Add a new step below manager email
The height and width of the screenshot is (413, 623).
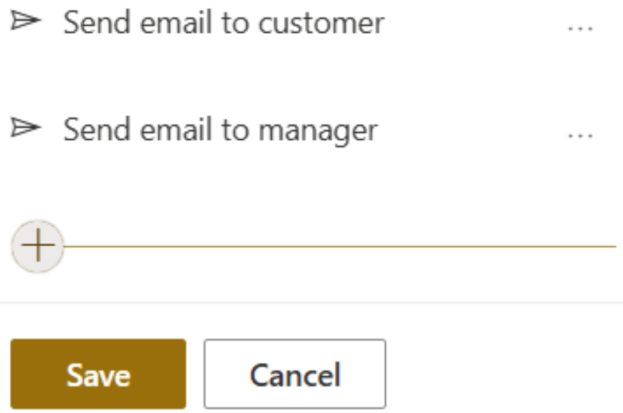[x=38, y=246]
